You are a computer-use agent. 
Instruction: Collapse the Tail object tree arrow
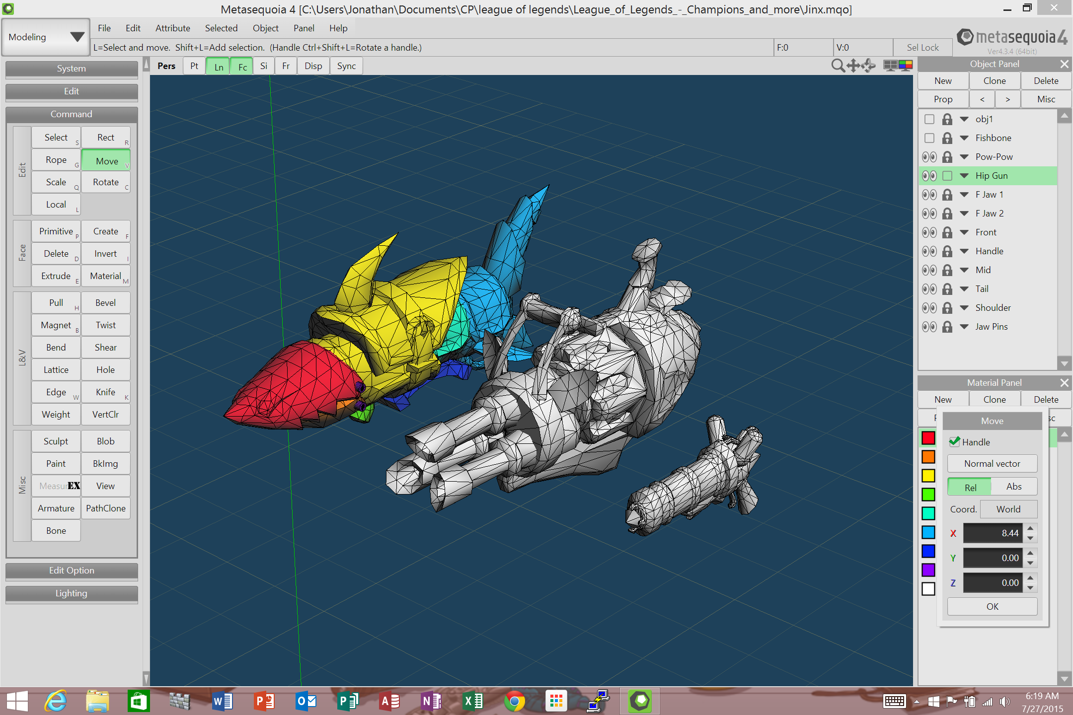tap(964, 289)
